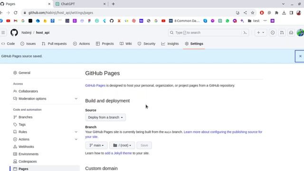Open Environments settings
Image resolution: width=304 pixels, height=171 pixels.
28,154
